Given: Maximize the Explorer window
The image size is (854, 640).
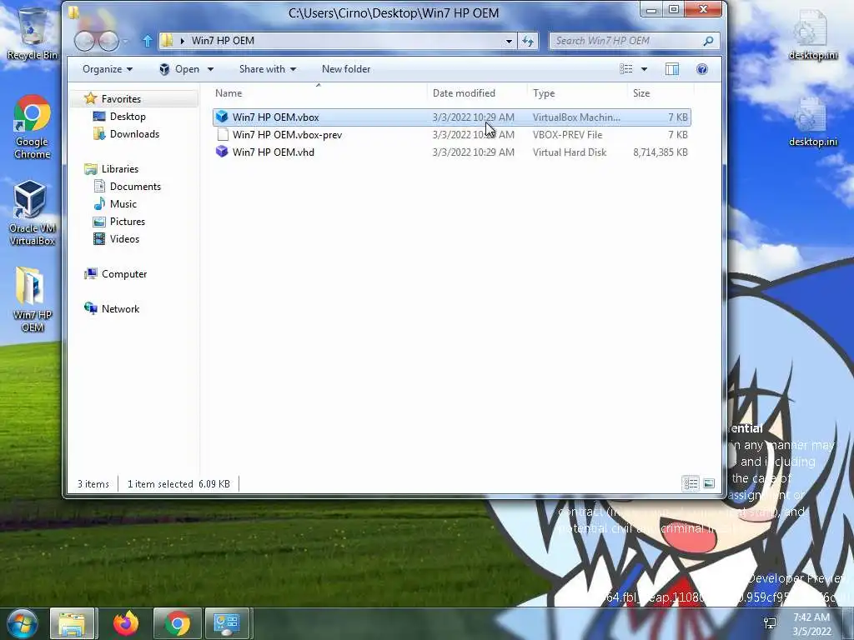Looking at the screenshot, I should (674, 9).
